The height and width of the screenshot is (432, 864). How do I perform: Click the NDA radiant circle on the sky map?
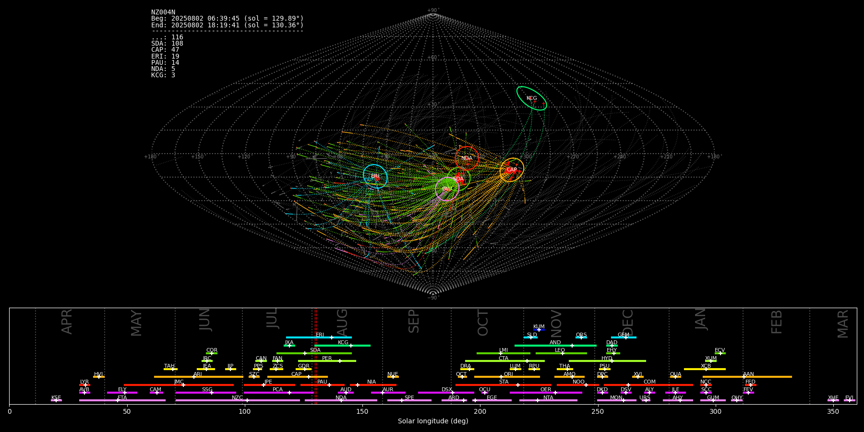pos(467,158)
